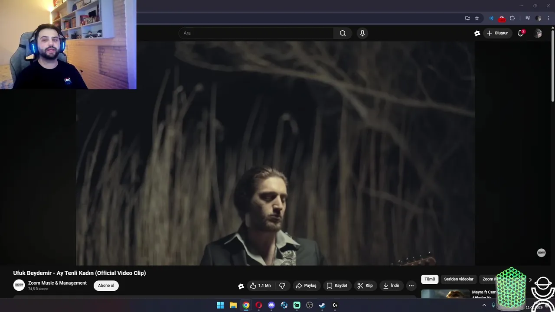Viewport: 555px width, 312px height.
Task: Open Logitech G HUB from the taskbar
Action: coord(335,305)
